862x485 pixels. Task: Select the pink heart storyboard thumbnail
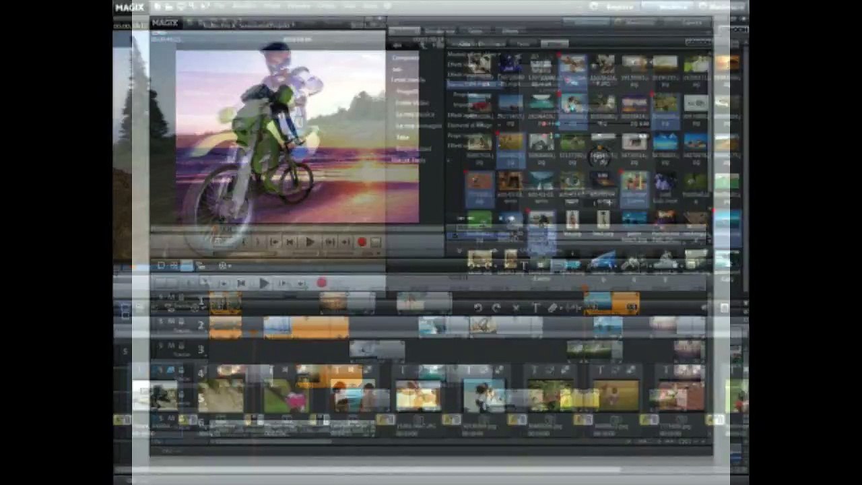click(x=286, y=396)
